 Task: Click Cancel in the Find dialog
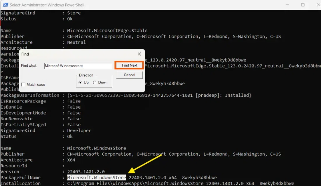click(129, 75)
